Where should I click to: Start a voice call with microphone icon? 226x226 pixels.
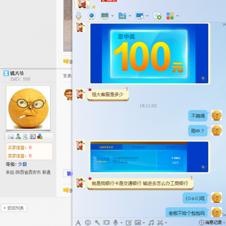(x=78, y=16)
